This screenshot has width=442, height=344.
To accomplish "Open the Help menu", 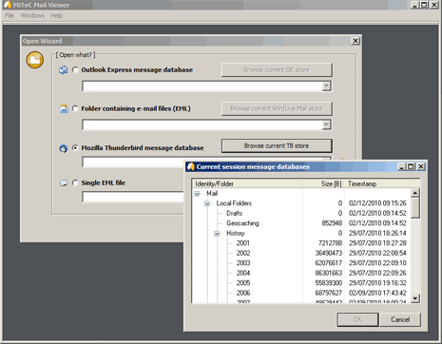I will [x=57, y=15].
